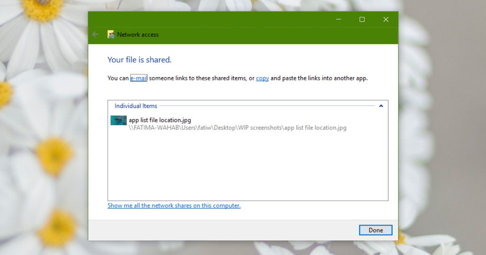Maximize the Network access window
The width and height of the screenshot is (486, 255).
[362, 19]
